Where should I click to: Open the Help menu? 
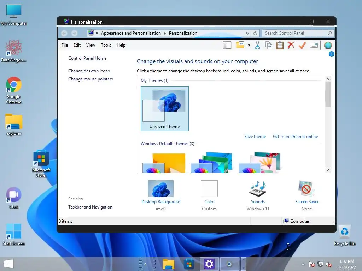pyautogui.click(x=121, y=45)
